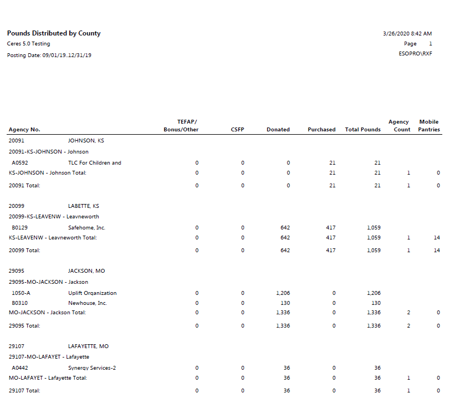The width and height of the screenshot is (470, 398).
Task: Click the 'Newhouse, Inc.' agency name
Action: [87, 303]
